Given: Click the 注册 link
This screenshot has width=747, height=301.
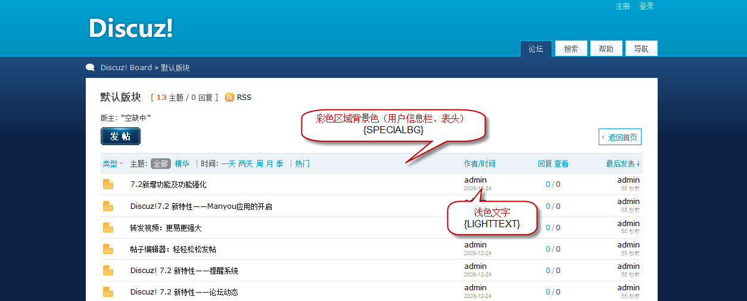Looking at the screenshot, I should 623,6.
